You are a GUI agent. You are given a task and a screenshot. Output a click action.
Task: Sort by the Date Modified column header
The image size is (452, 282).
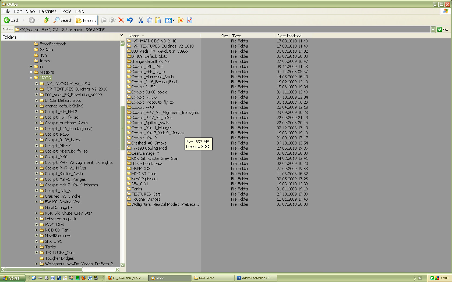pos(294,36)
